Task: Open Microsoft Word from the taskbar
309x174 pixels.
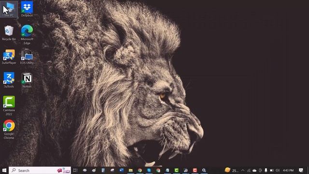Action: 121,170
